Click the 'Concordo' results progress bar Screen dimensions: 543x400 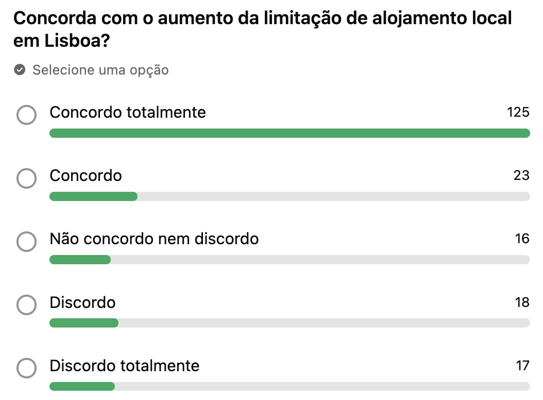(x=290, y=196)
